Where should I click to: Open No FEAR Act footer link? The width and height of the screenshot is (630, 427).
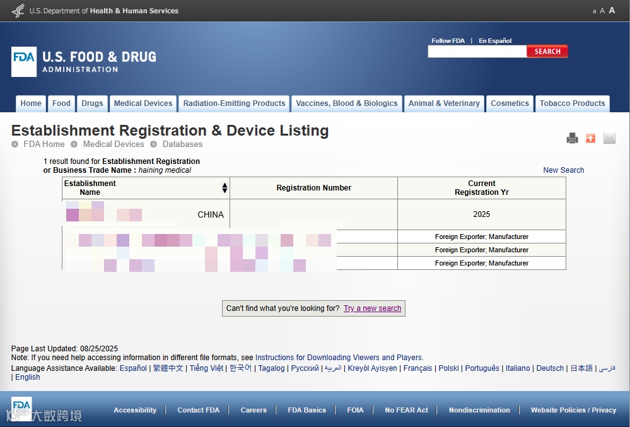[x=406, y=410]
